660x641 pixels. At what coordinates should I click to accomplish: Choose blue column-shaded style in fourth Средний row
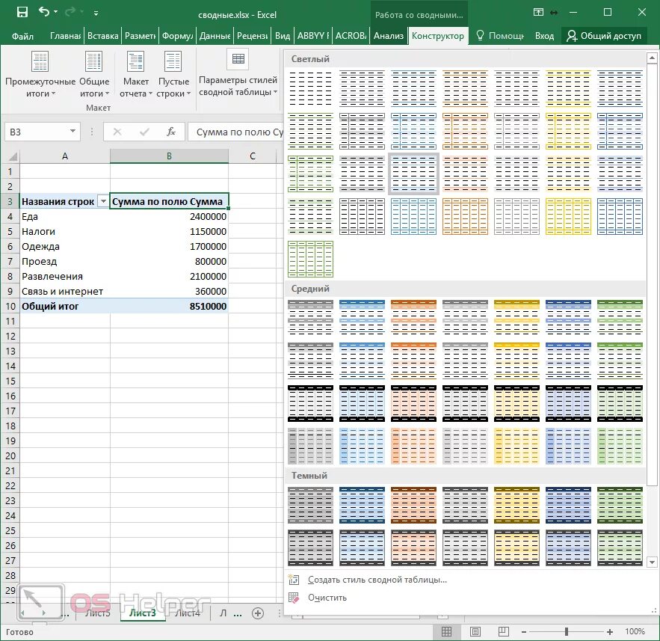click(362, 446)
